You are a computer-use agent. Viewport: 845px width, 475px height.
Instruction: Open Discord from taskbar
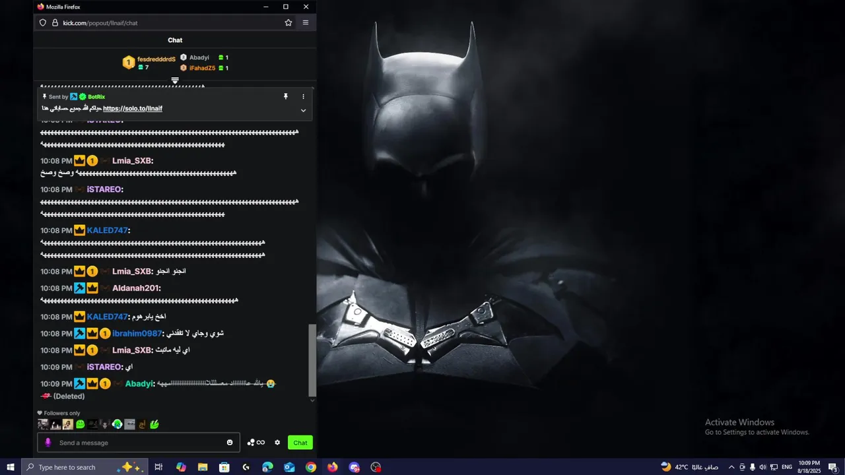tap(355, 467)
